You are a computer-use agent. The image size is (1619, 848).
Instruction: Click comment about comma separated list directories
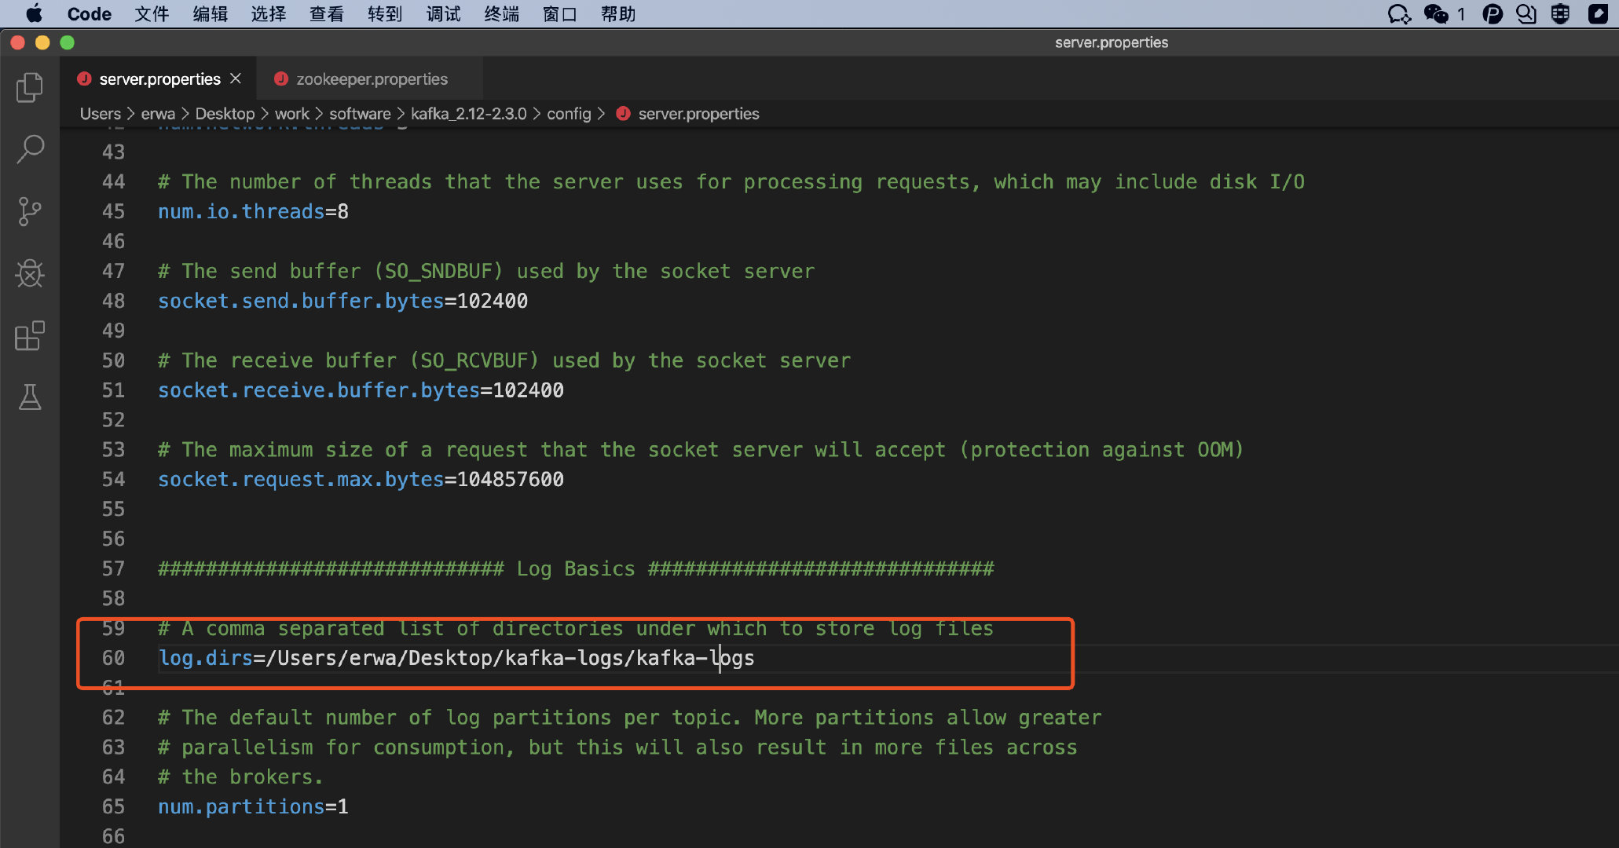coord(576,628)
